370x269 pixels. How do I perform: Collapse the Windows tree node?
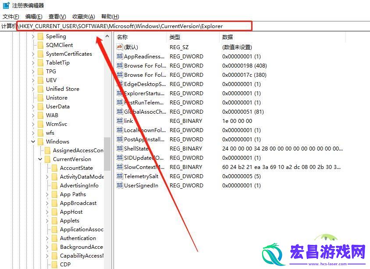[x=33, y=142]
